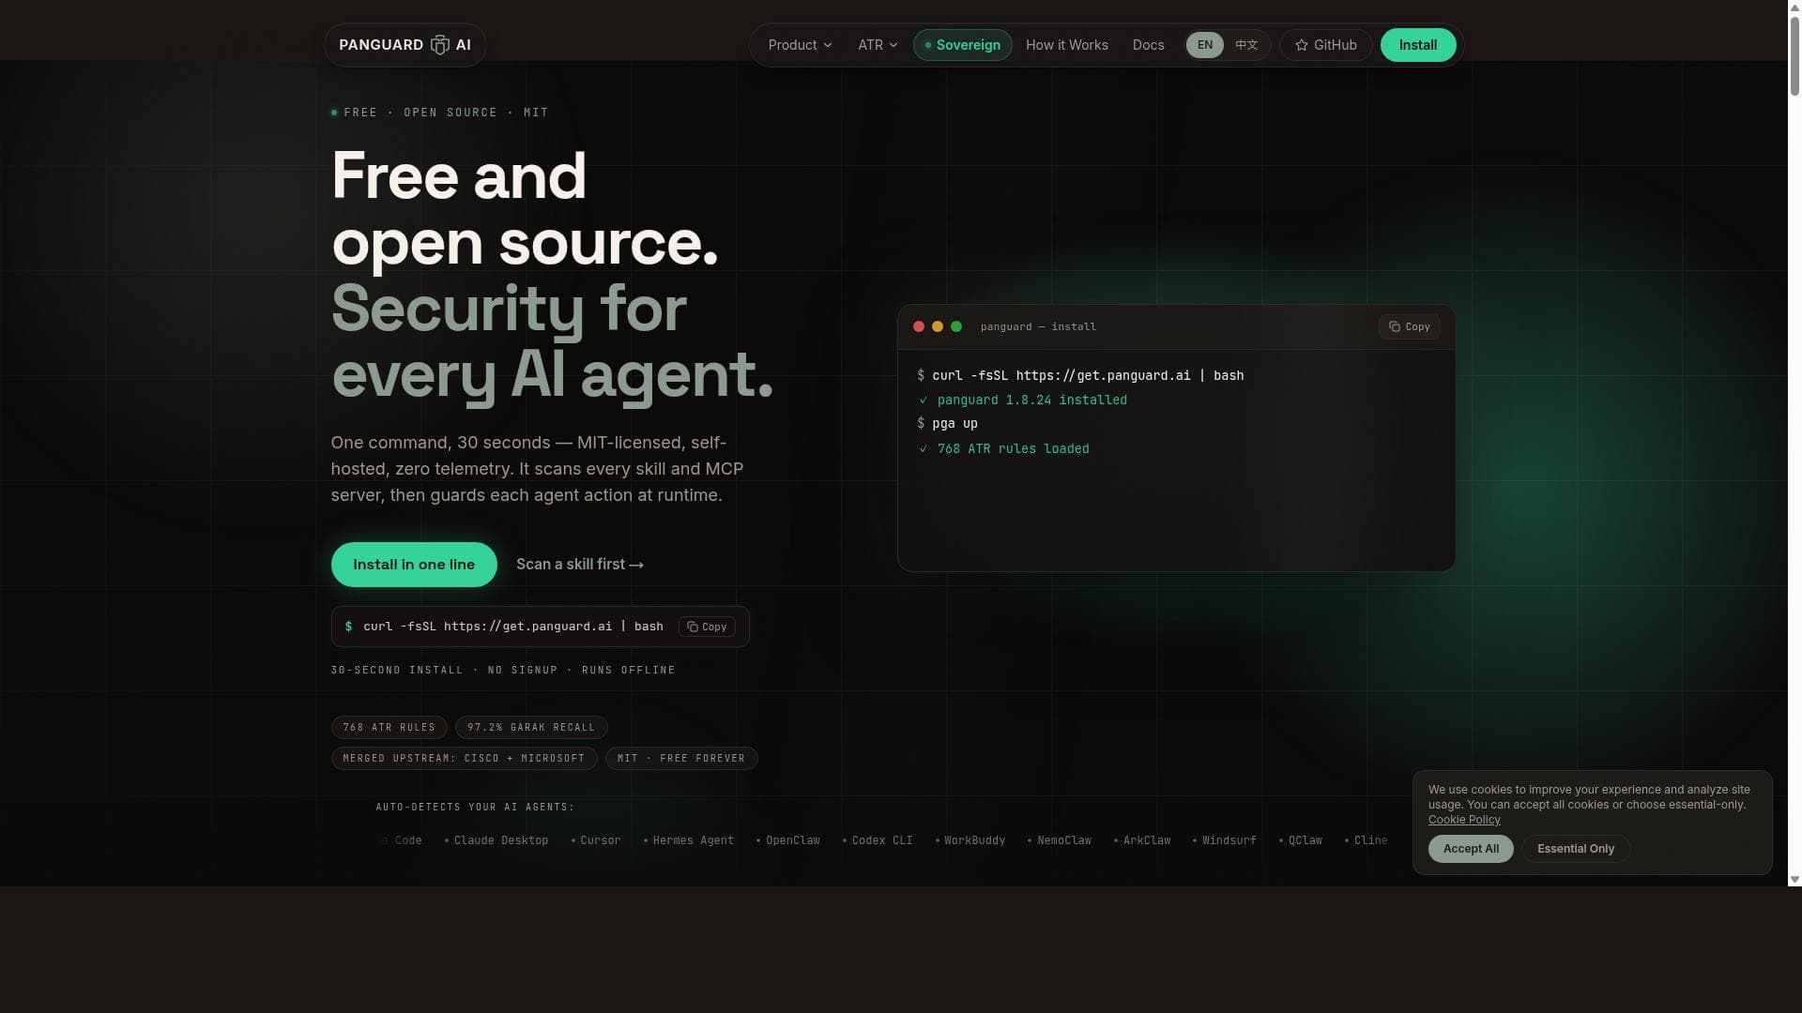This screenshot has height=1013, width=1802.
Task: Copy the terminal install snippet
Action: click(x=1409, y=326)
